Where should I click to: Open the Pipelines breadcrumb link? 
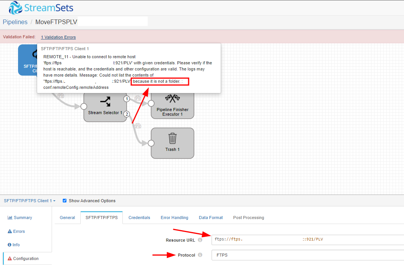15,22
